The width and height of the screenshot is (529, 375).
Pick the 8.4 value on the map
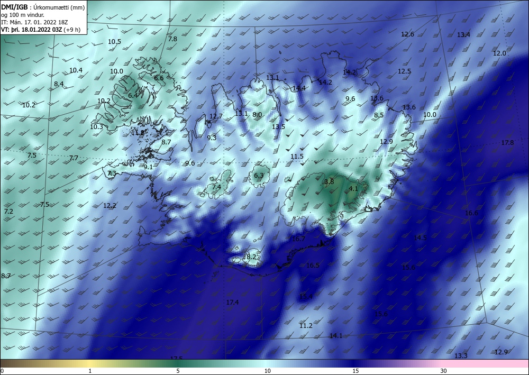[x=59, y=84]
